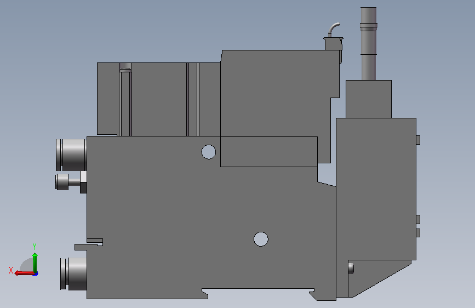Click the blue Z axis dot of the triad
The image size is (475, 308).
point(36,274)
